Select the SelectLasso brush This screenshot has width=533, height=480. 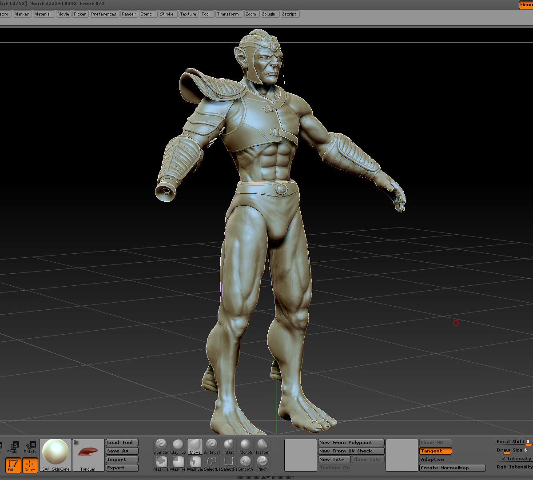coord(212,464)
